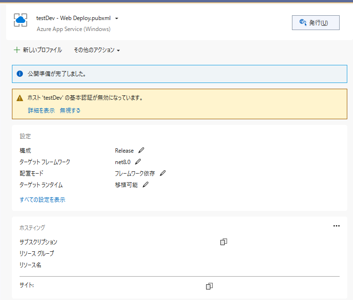Click the blue info icon beside 公開準備が完了しました

pos(20,74)
